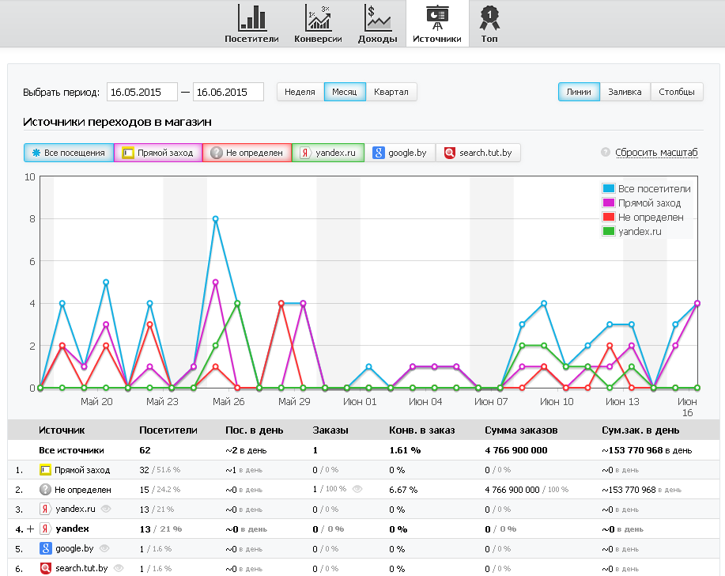Viewport: 725px width, 576px height.
Task: Open the Посетители section icon
Action: tap(252, 17)
